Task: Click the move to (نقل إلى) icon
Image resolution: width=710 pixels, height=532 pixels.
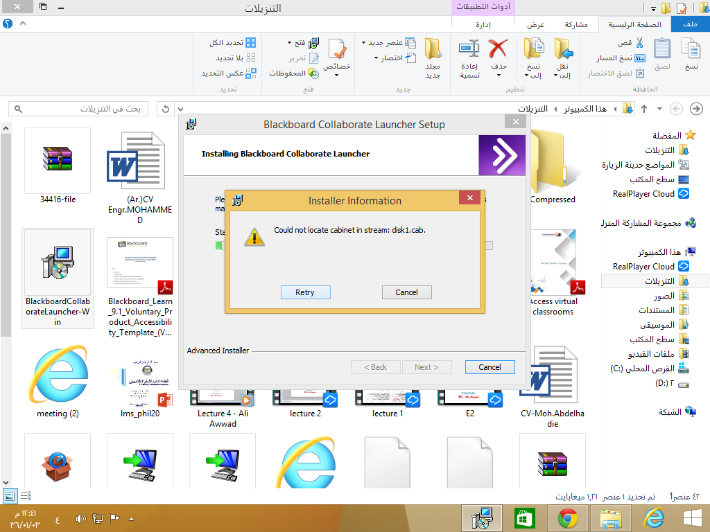Action: [563, 49]
